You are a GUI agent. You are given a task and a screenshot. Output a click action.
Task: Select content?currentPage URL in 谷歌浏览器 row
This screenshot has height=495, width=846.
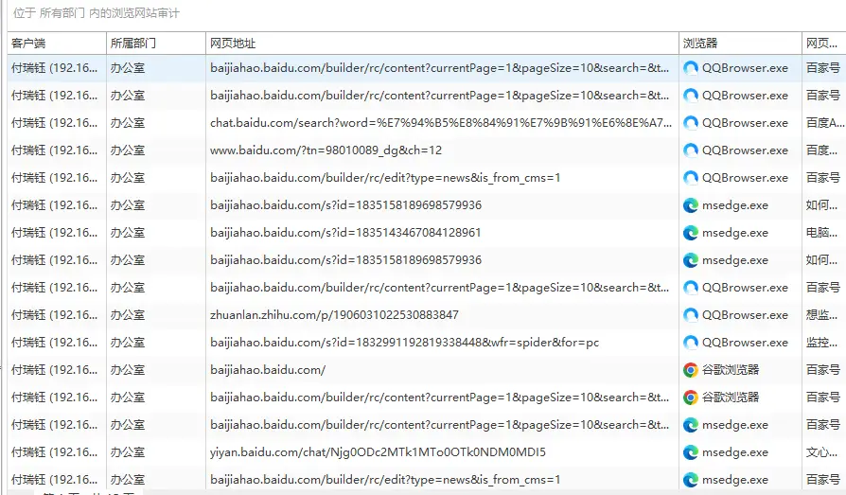(439, 398)
